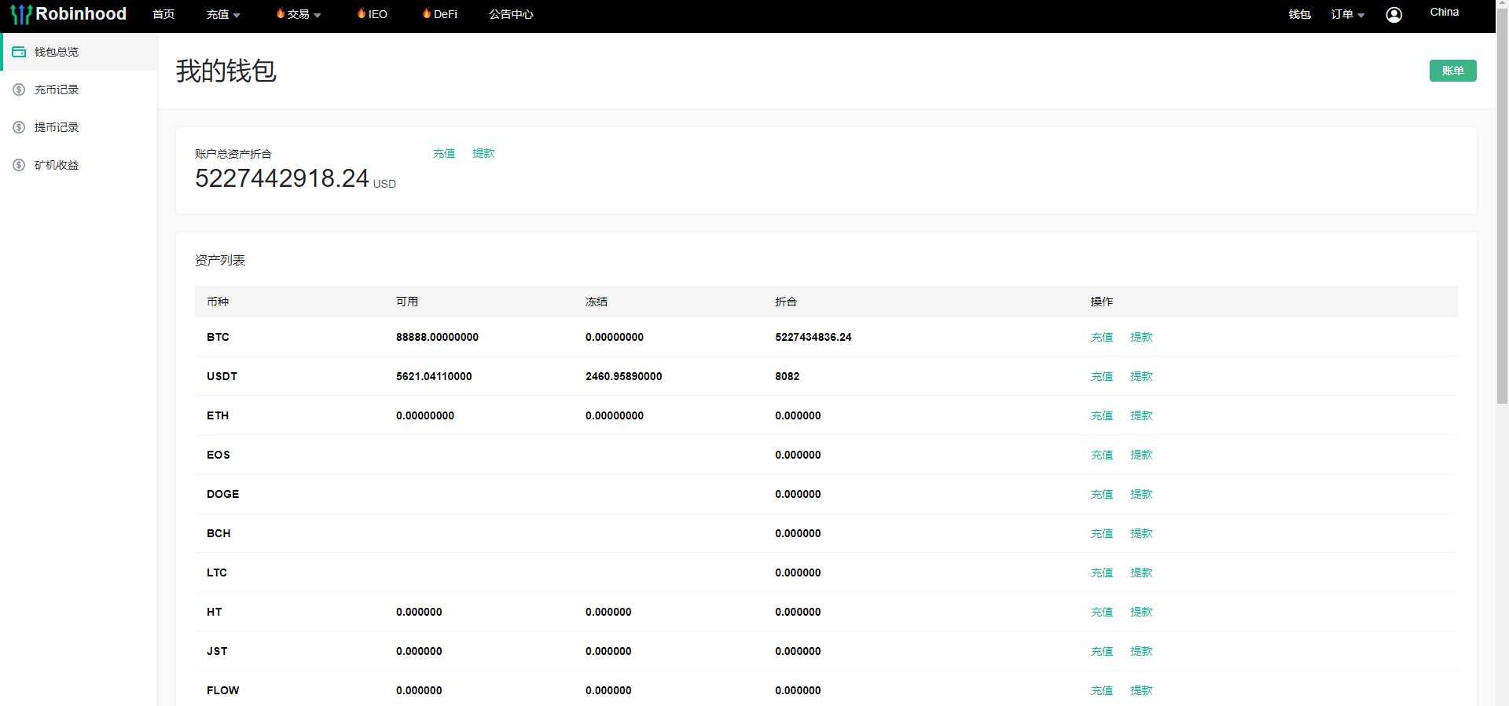Open 公告中心 from the top menu
The width and height of the screenshot is (1509, 706).
point(511,14)
